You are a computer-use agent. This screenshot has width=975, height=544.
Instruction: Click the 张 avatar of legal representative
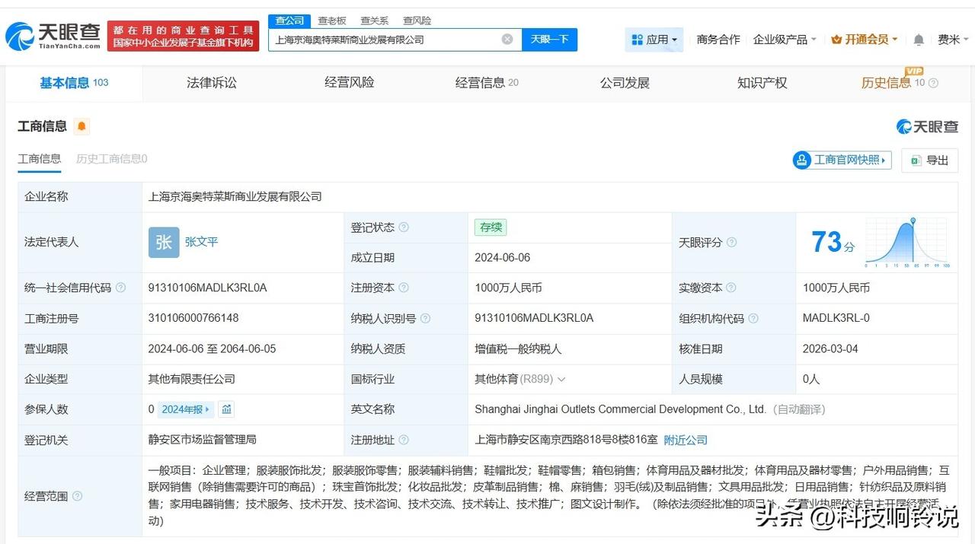coord(164,242)
